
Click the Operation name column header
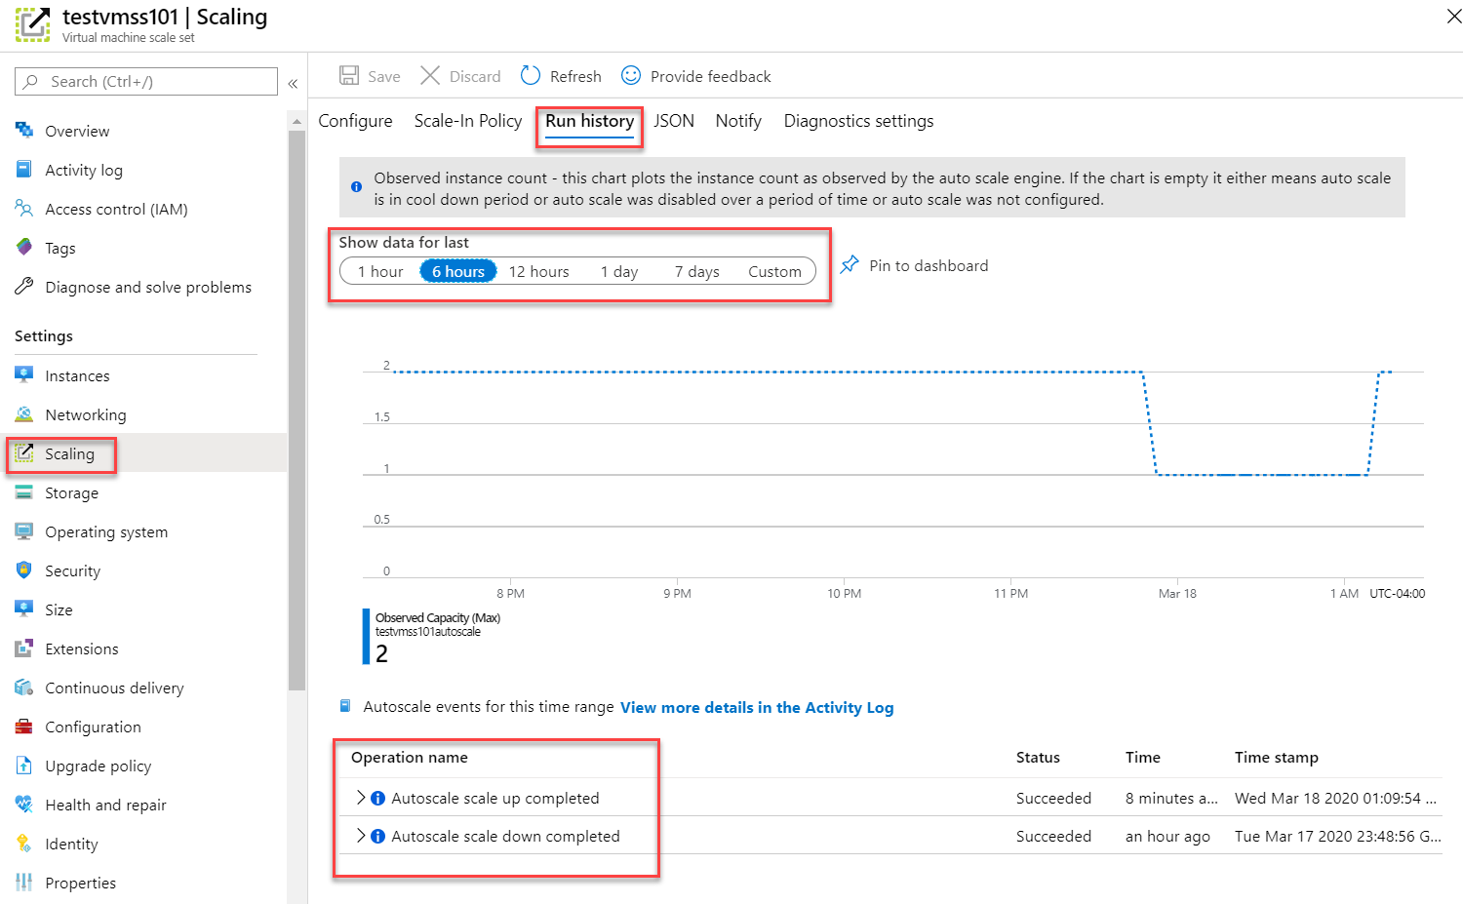coord(410,757)
